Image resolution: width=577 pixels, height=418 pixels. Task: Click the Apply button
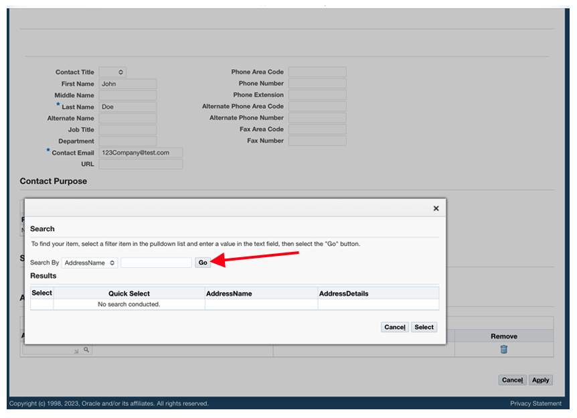pos(541,380)
